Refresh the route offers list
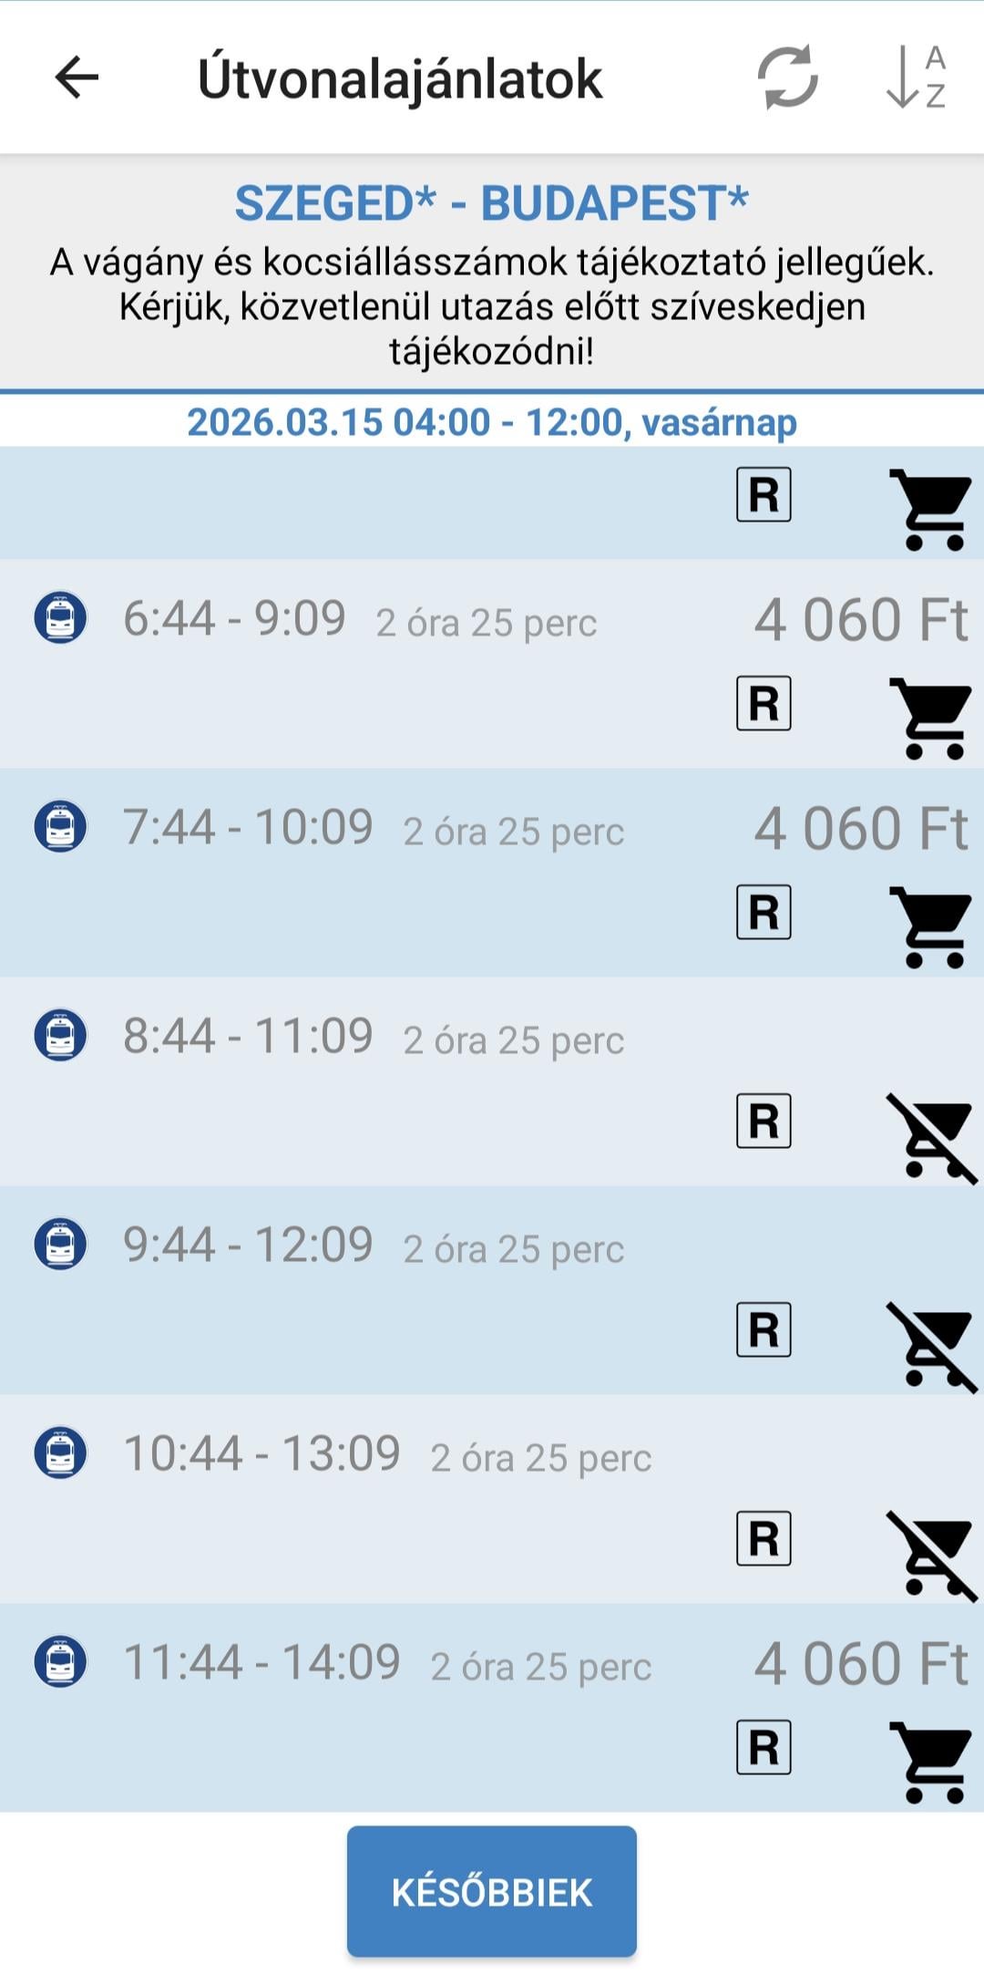The image size is (984, 1985). [x=787, y=78]
